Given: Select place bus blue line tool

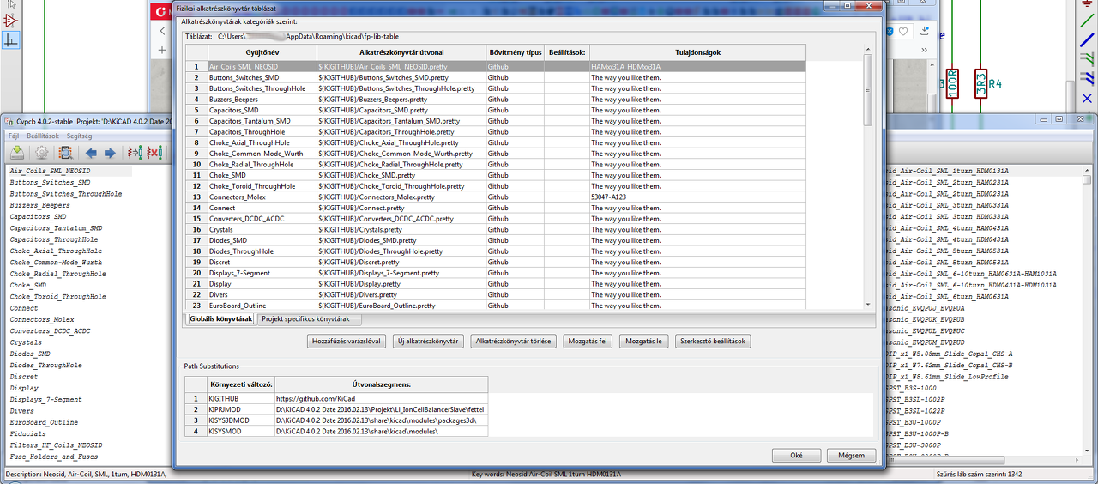Looking at the screenshot, I should (x=1087, y=40).
